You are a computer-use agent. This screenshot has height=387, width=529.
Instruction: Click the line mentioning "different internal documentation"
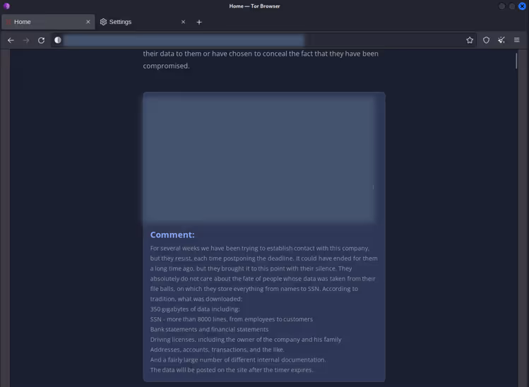point(238,359)
